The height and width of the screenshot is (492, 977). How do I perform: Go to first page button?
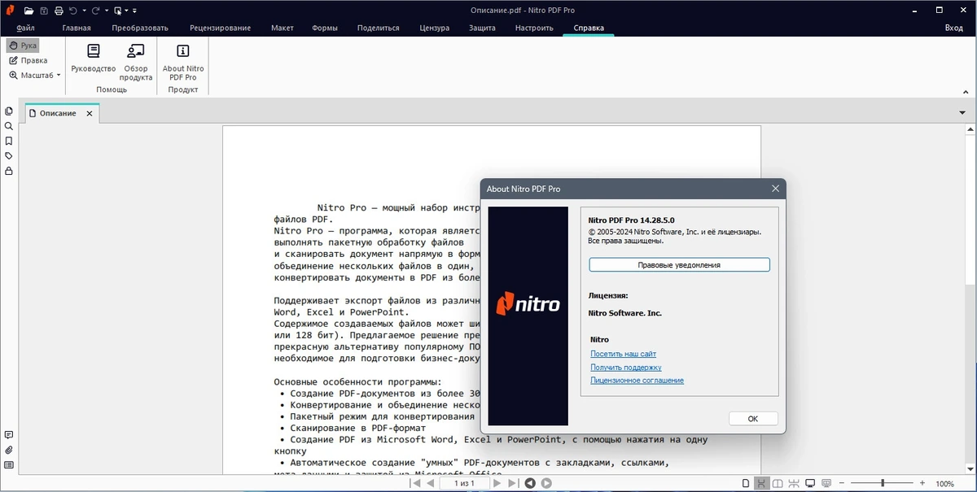(415, 483)
